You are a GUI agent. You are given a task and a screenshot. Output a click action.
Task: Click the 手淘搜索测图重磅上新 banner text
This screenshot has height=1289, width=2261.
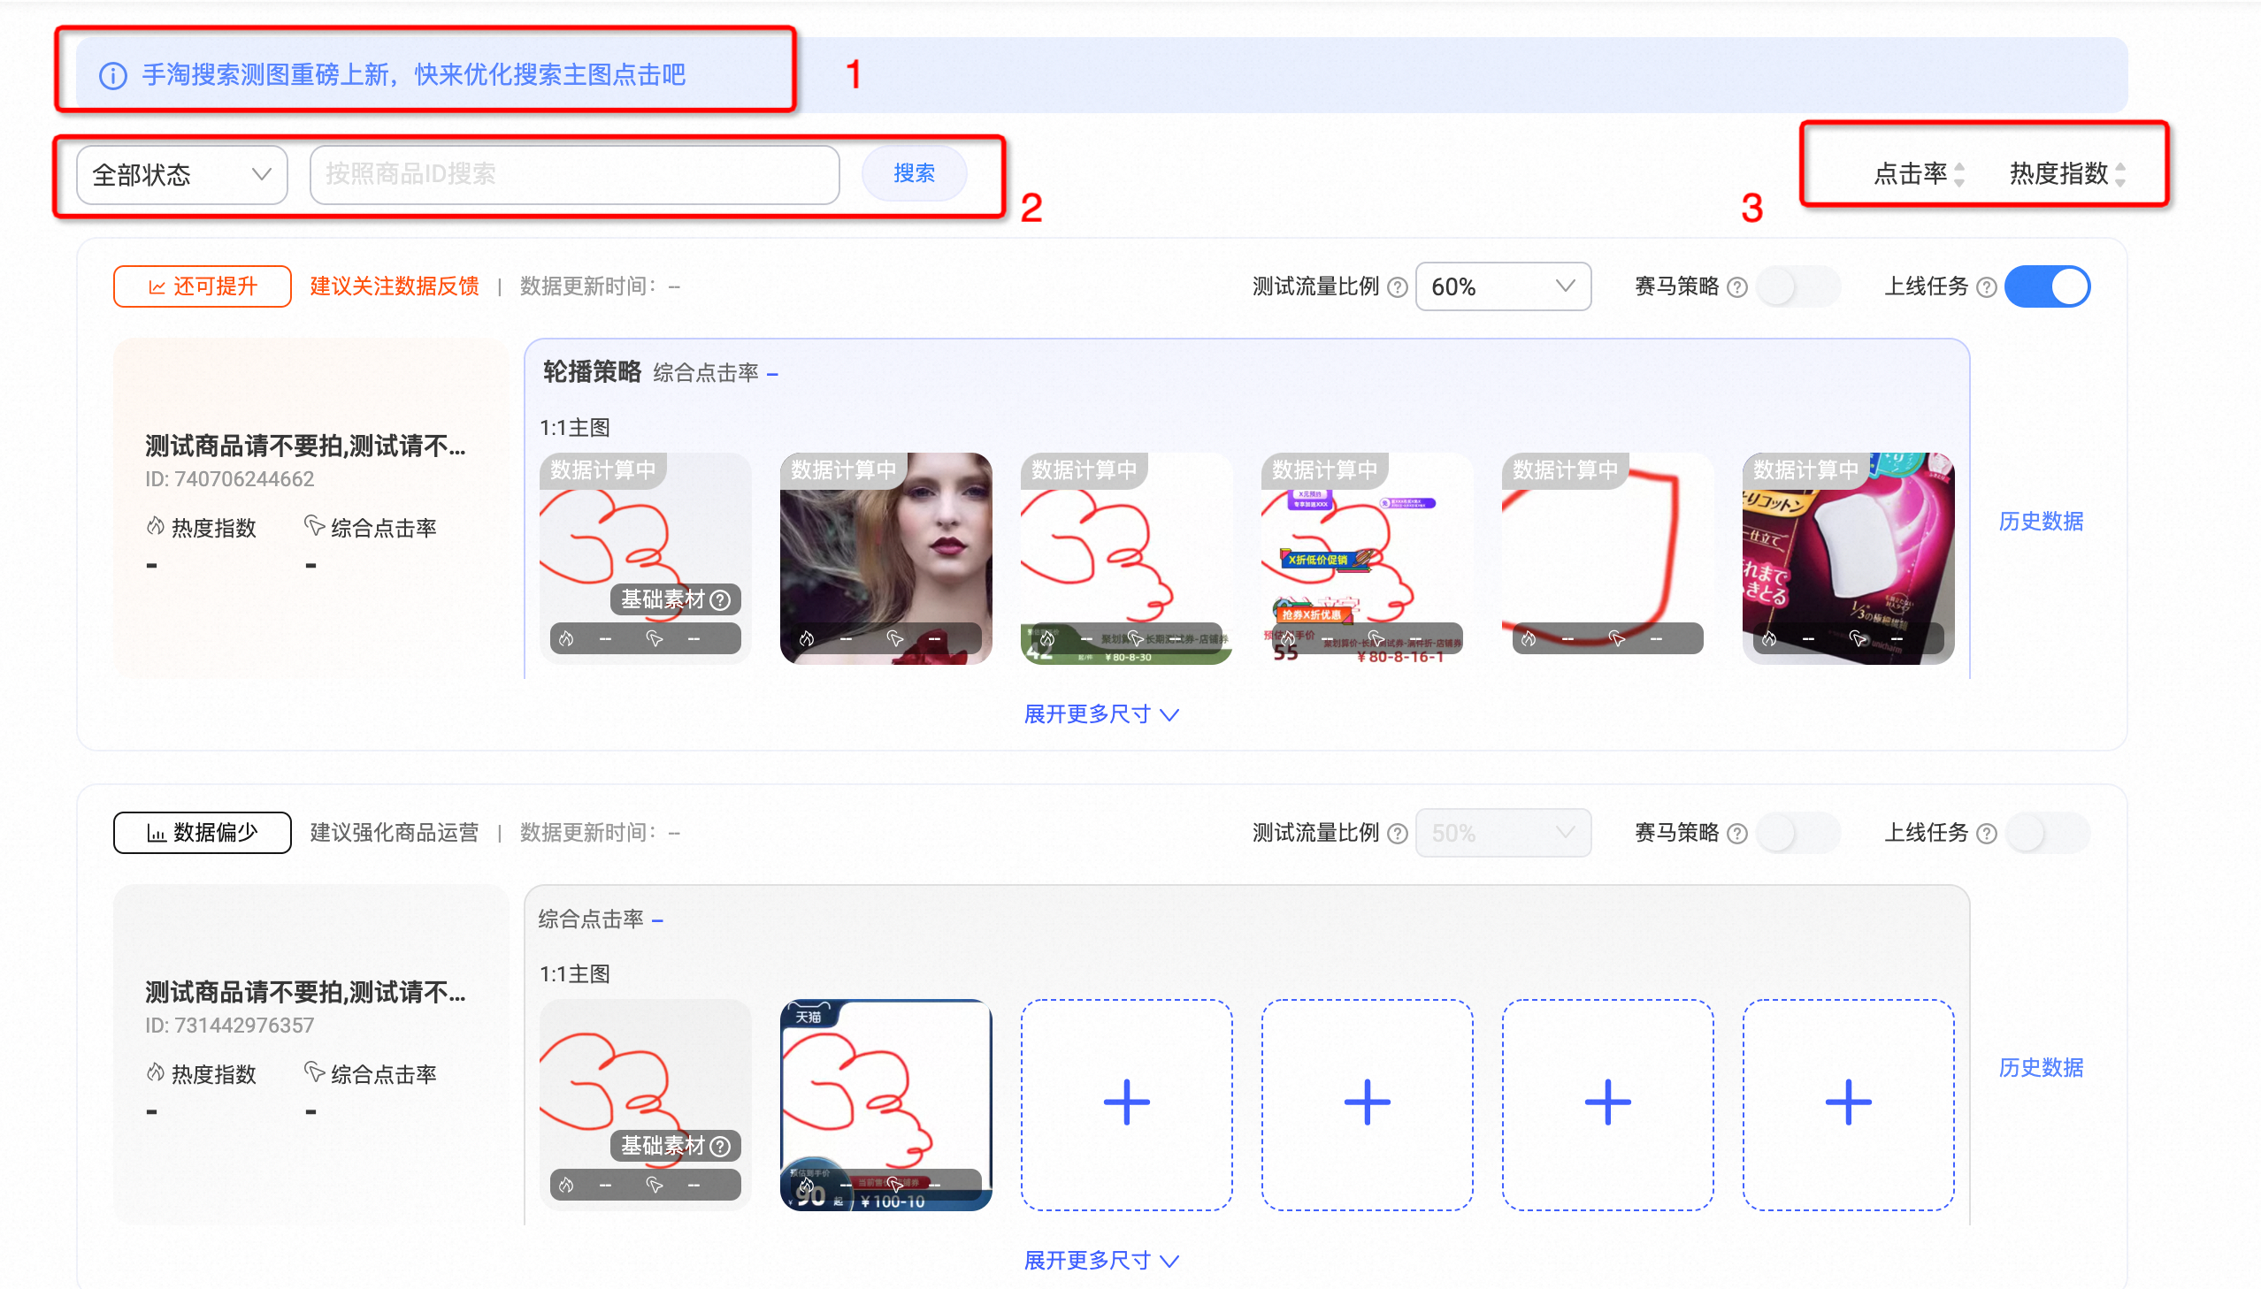[x=414, y=75]
